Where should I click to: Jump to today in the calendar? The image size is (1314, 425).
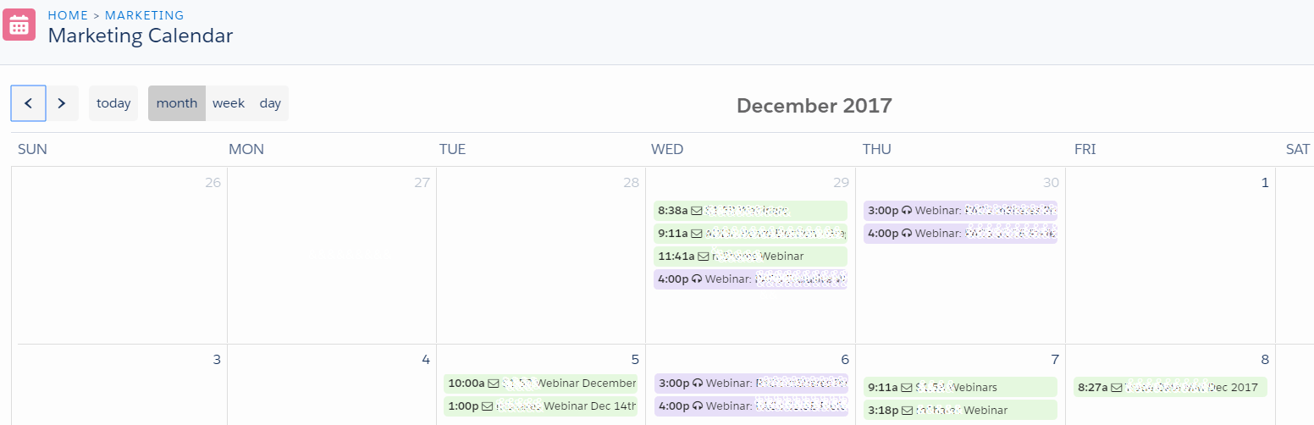(x=113, y=103)
